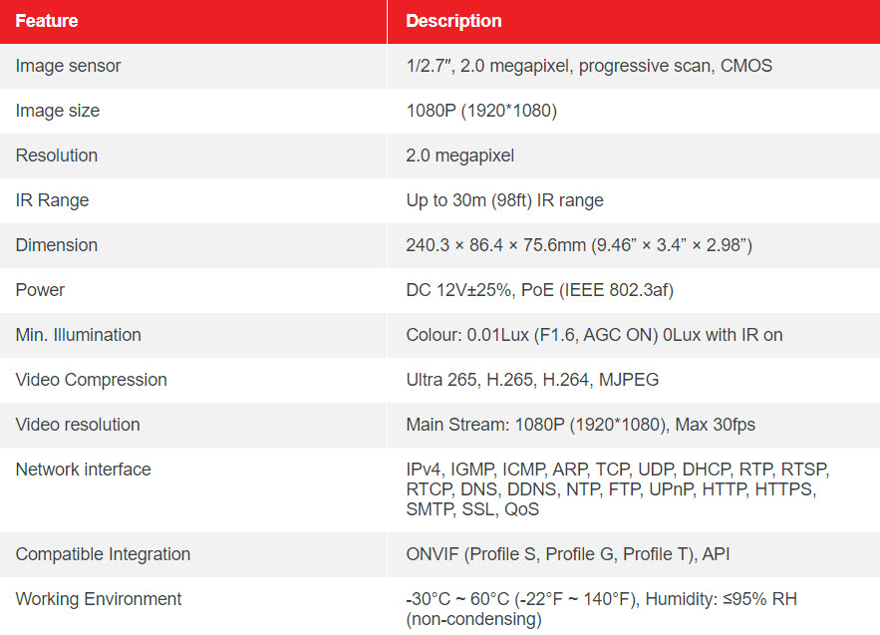Click the Ultra 265, H.265 compression value
The width and height of the screenshot is (880, 635).
click(532, 380)
